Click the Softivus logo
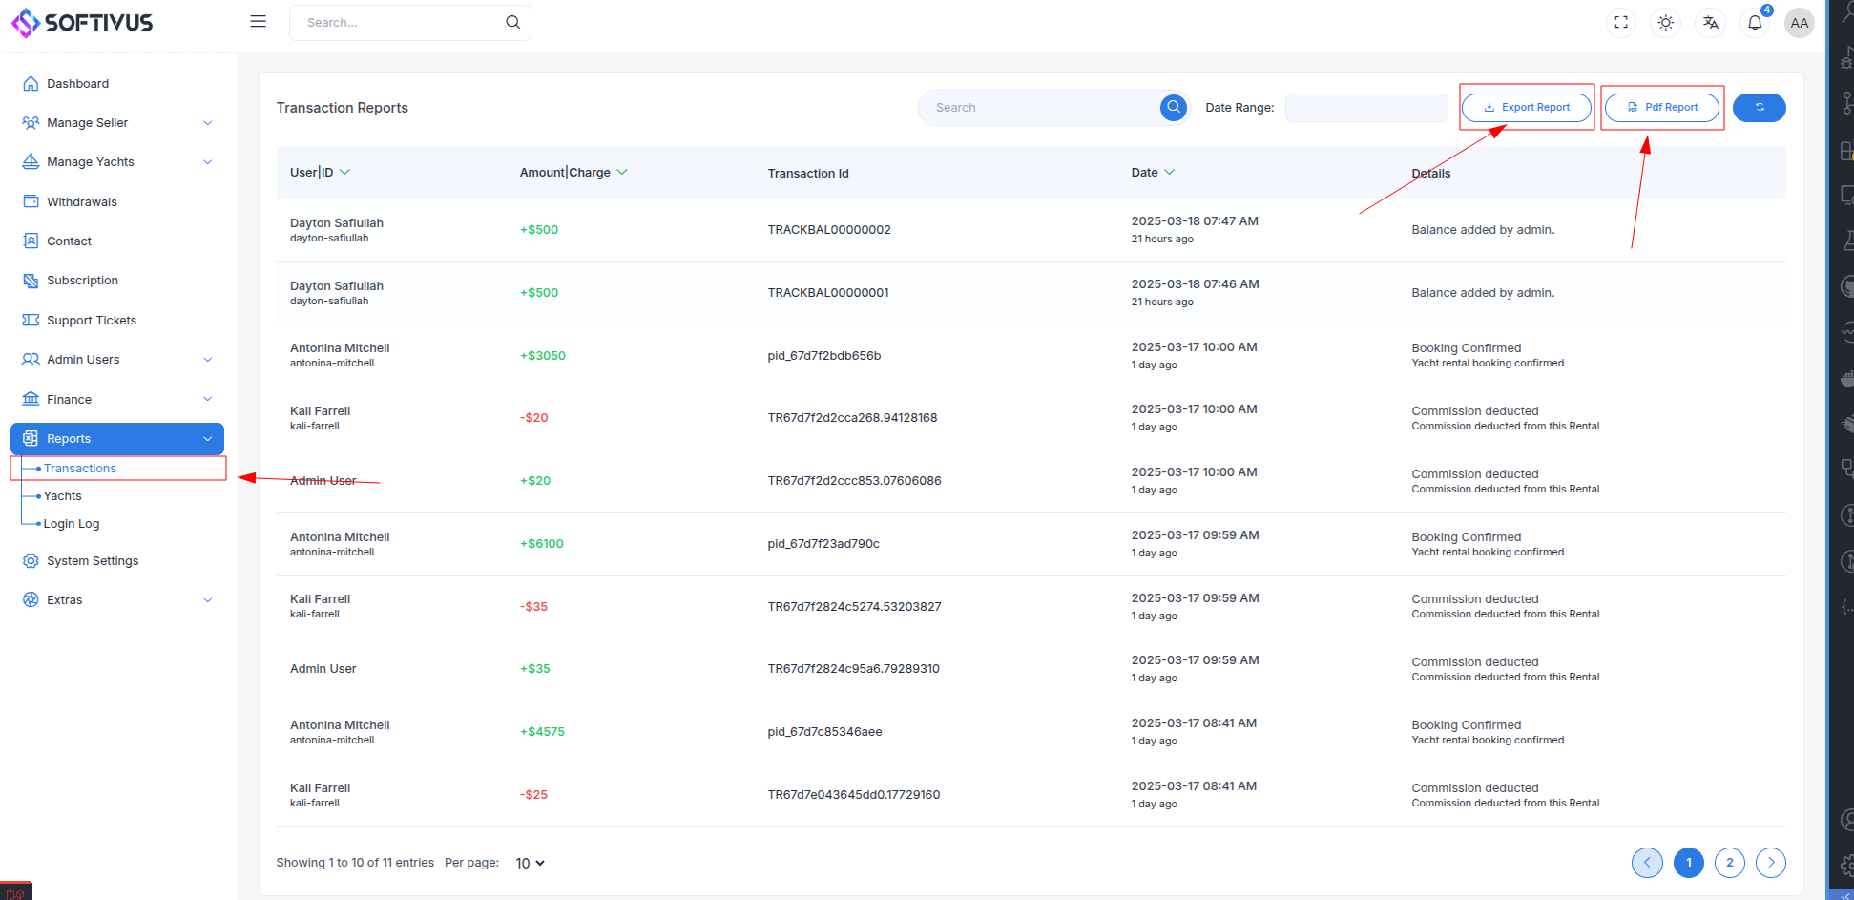The height and width of the screenshot is (900, 1854). (81, 22)
